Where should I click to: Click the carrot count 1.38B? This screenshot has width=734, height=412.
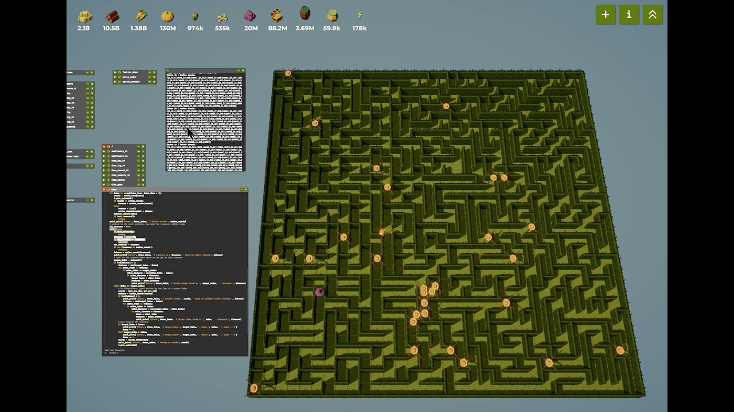[139, 28]
